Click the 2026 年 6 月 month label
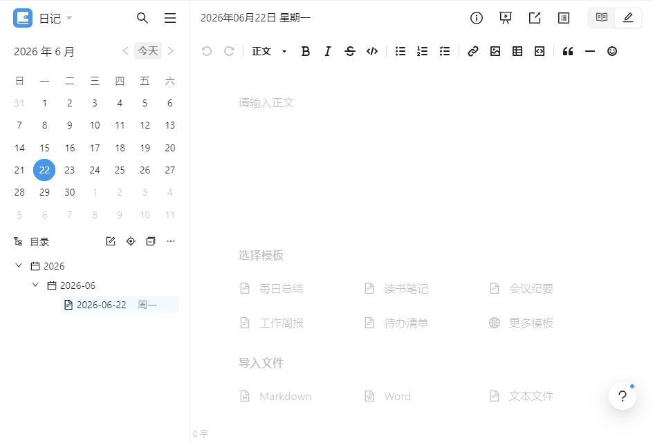 click(44, 52)
